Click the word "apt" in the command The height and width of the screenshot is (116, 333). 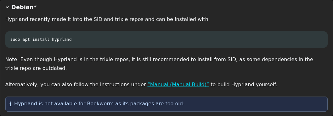tap(26, 40)
